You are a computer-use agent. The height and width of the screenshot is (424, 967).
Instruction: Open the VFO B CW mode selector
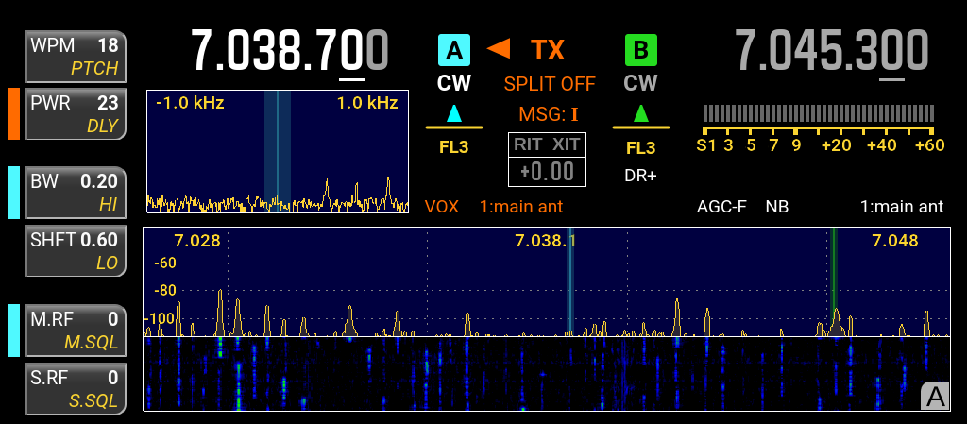(640, 84)
